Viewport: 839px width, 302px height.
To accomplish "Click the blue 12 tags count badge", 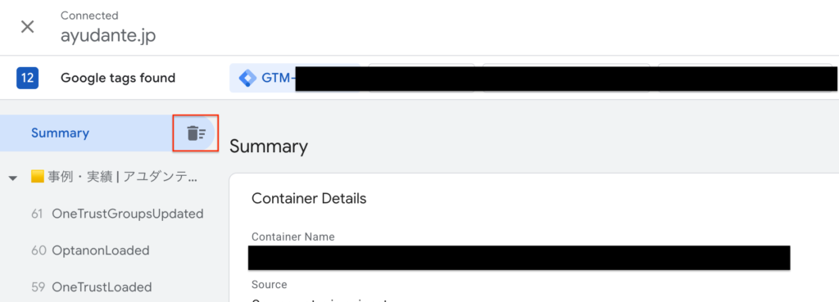I will point(27,78).
